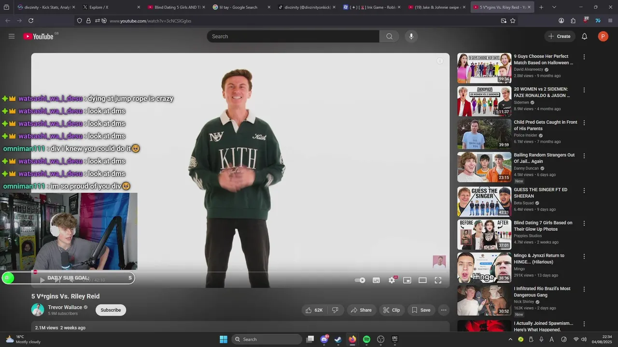Enter full screen mode on the video
The height and width of the screenshot is (347, 618).
(438, 280)
